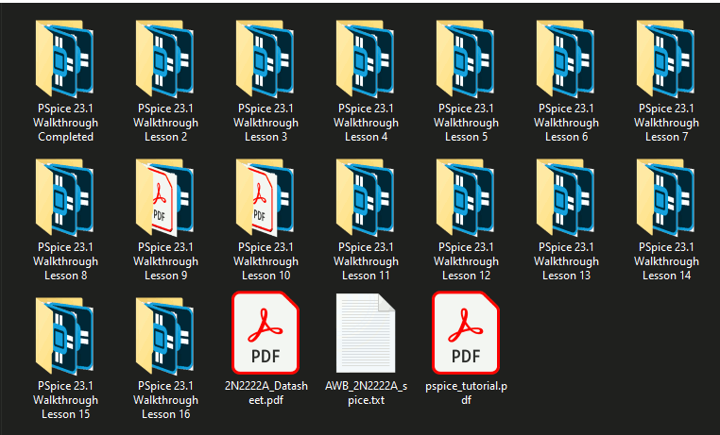Select the Walkthrough Lesson 8 folder icon

65,197
